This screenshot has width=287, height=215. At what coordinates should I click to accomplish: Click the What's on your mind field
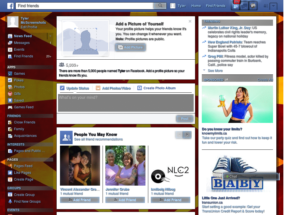[126, 103]
